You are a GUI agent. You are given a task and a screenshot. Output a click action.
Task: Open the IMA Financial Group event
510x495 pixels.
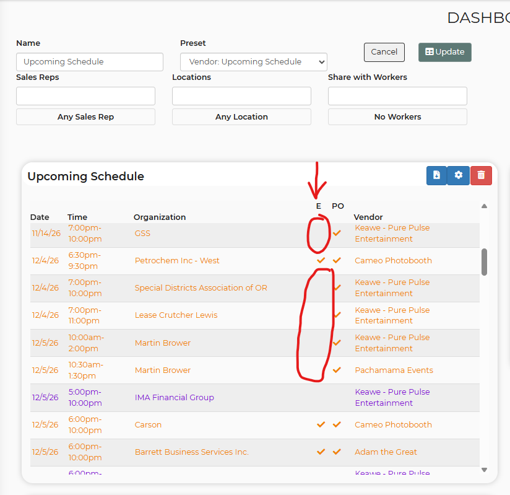tap(175, 398)
